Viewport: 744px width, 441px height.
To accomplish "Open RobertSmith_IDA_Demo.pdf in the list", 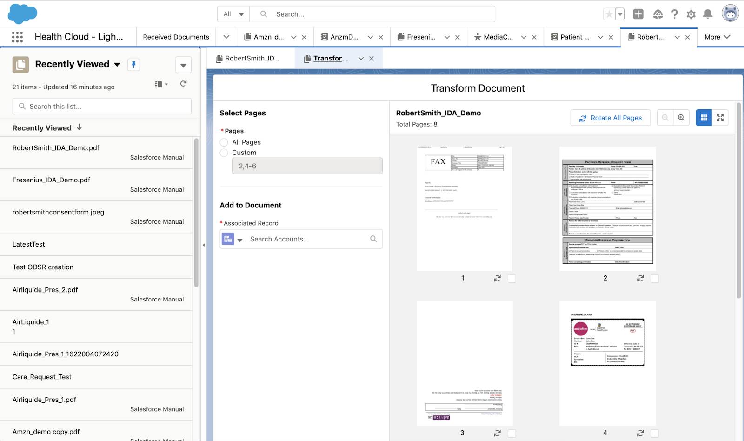I will coord(56,148).
